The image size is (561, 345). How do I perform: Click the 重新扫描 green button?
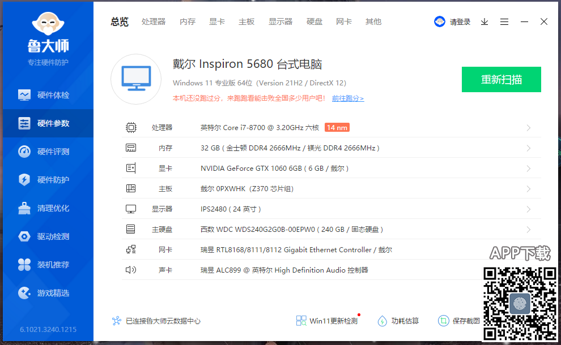click(x=501, y=79)
